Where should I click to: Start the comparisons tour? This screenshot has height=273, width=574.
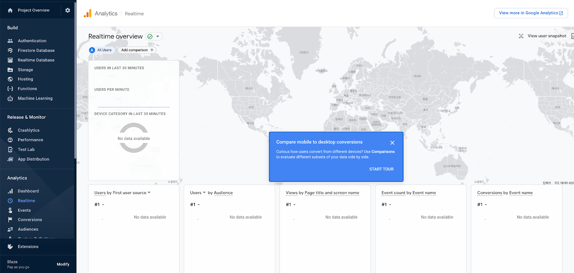pos(381,169)
